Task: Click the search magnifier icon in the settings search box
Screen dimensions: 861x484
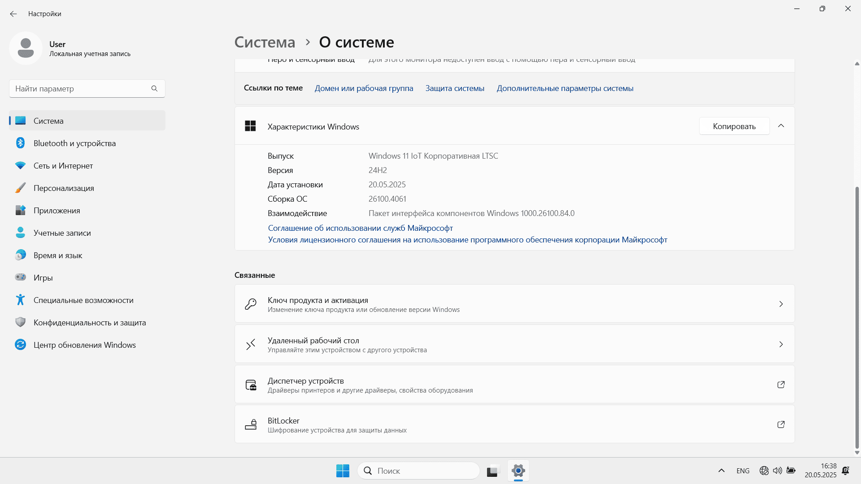Action: coord(154,88)
